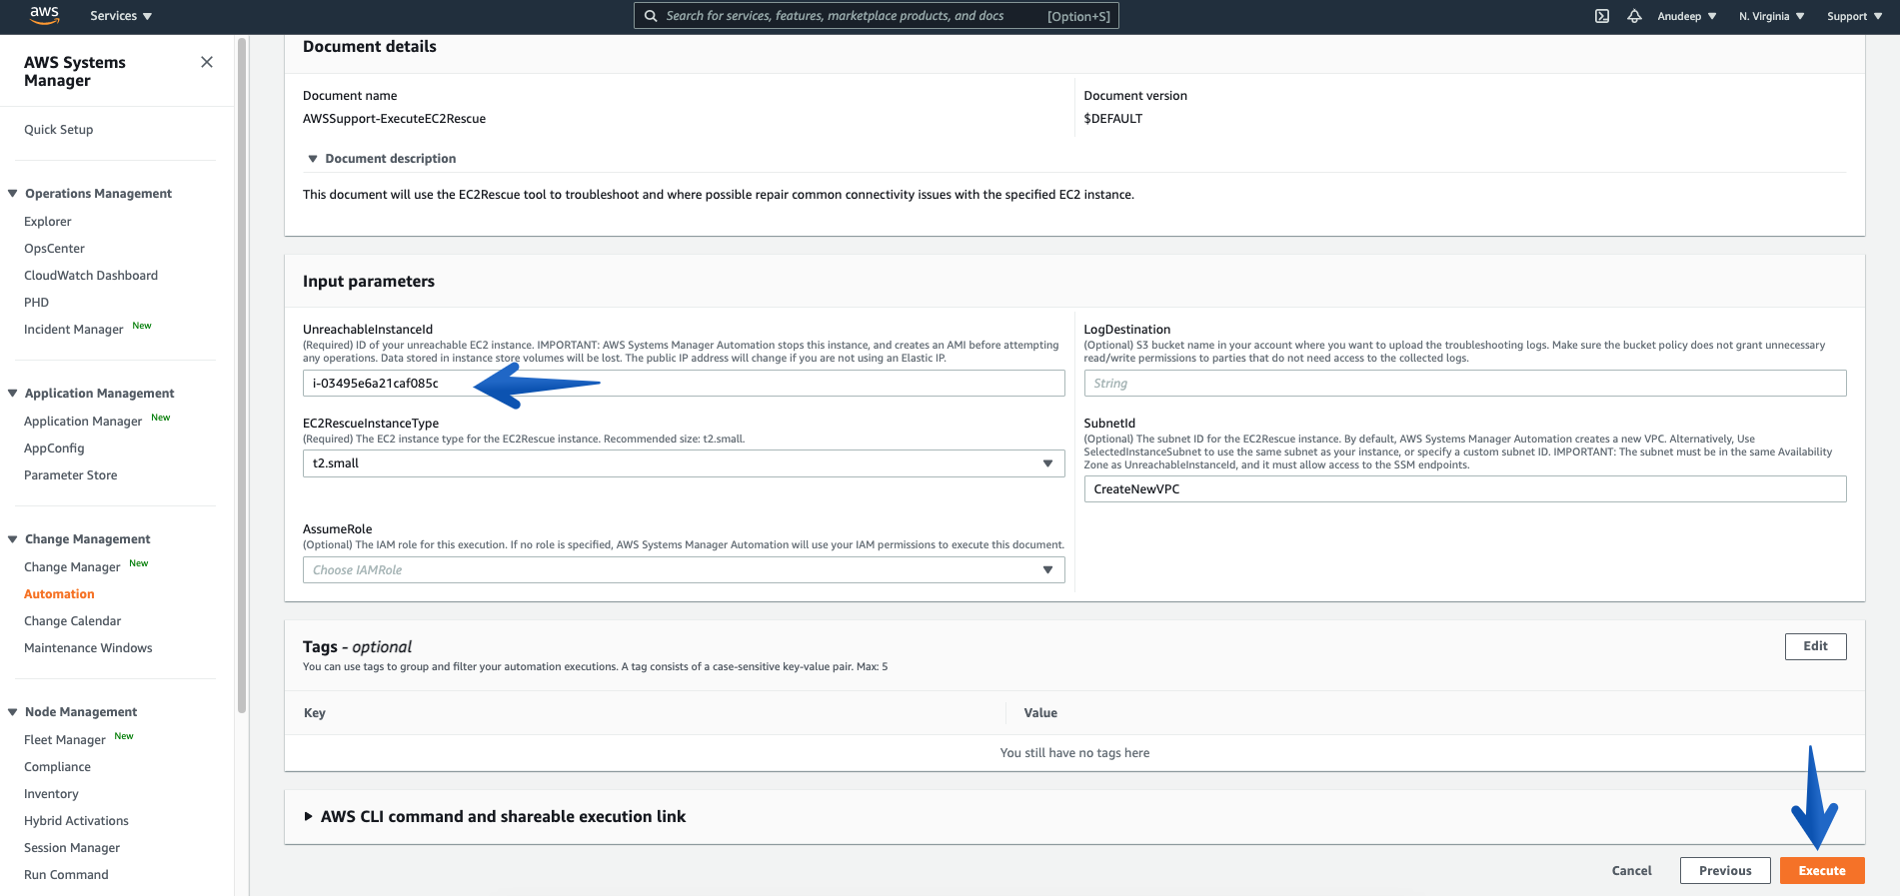Open Change Calendar link
The height and width of the screenshot is (896, 1900).
coord(73,621)
